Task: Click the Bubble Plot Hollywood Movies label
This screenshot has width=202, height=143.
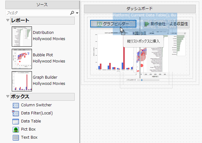Action: click(x=49, y=58)
